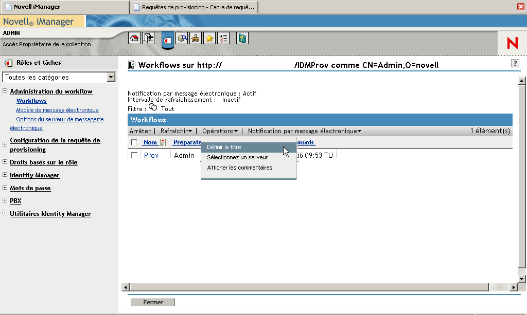The image size is (527, 315).
Task: Click the Home icon in iManager toolbar
Action: (134, 38)
